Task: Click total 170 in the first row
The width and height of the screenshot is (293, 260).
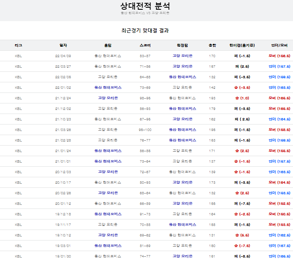Action: (x=212, y=56)
